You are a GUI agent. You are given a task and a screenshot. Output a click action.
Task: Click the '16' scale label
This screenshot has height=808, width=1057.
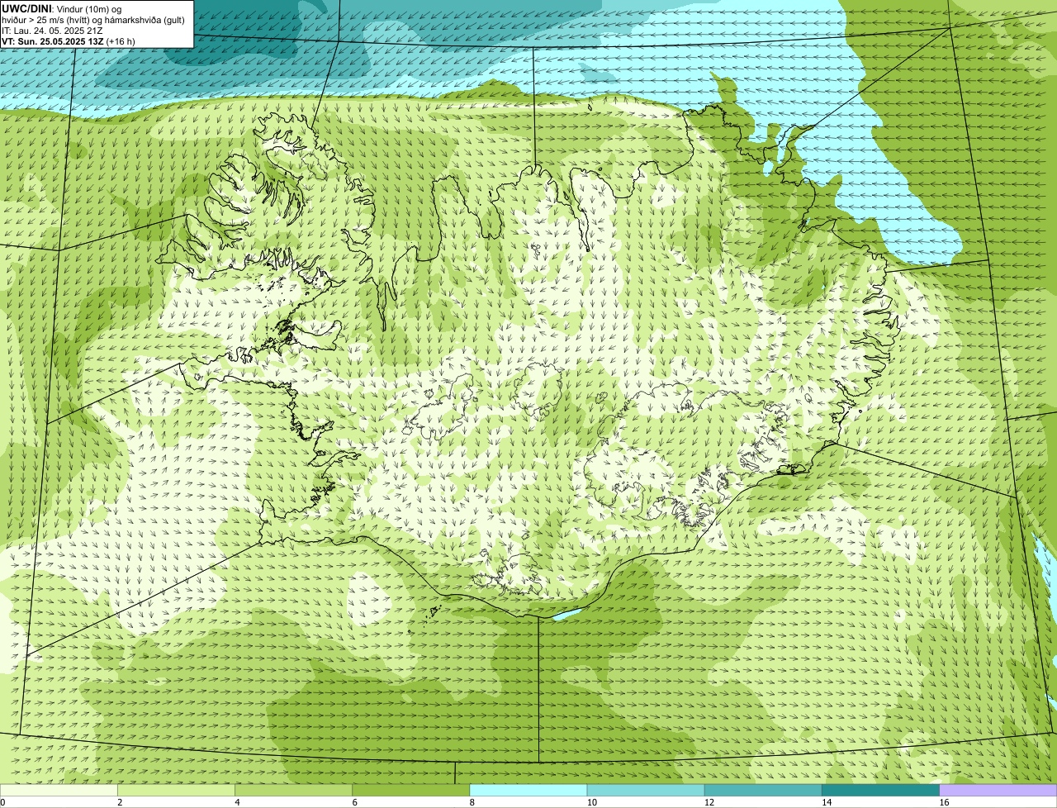coord(944,802)
